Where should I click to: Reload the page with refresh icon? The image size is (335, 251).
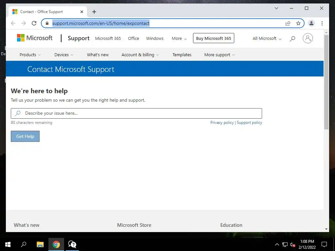[34, 23]
